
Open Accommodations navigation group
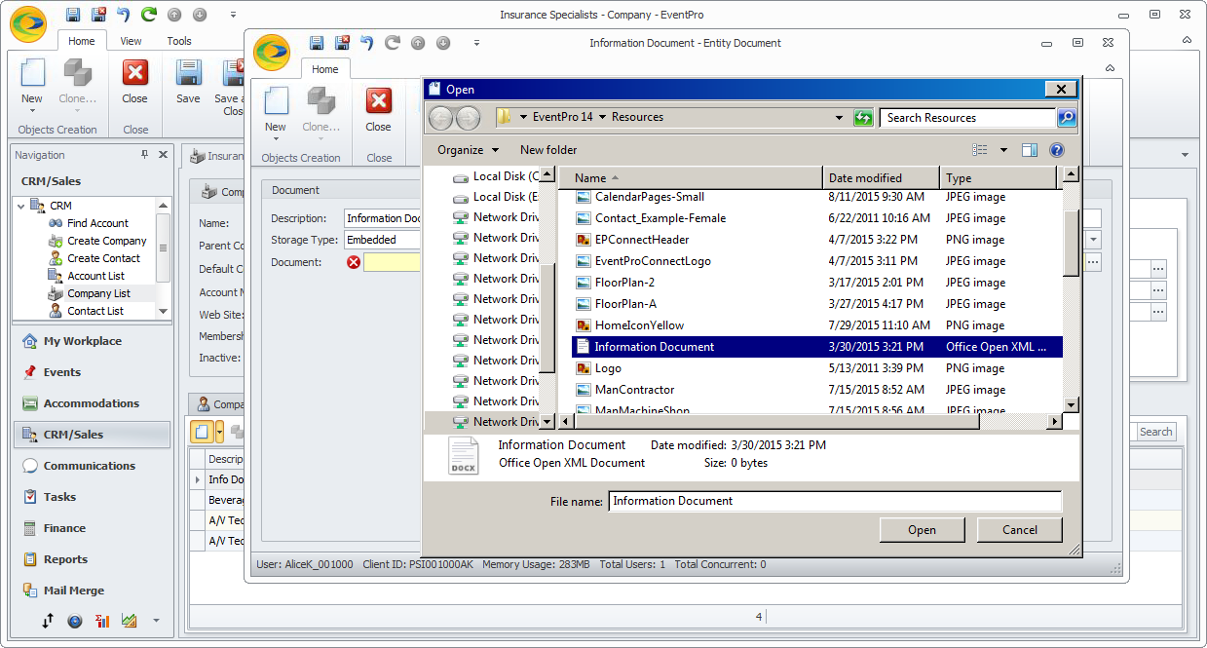92,403
